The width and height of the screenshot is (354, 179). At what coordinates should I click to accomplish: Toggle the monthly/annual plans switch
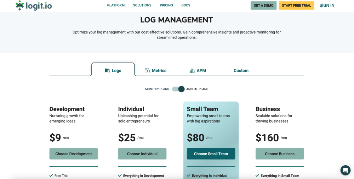pyautogui.click(x=178, y=89)
